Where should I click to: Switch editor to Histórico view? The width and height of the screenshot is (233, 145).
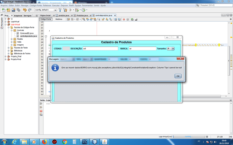click(59, 19)
